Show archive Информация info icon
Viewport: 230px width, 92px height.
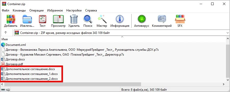point(120,19)
